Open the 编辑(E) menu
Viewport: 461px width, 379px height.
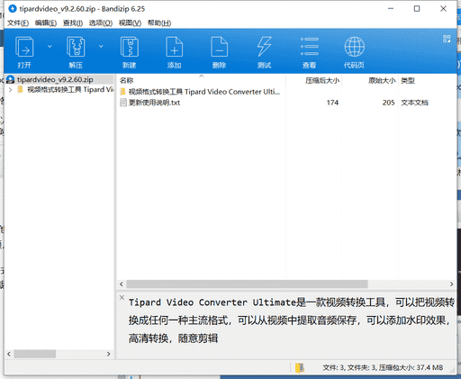[x=46, y=23]
